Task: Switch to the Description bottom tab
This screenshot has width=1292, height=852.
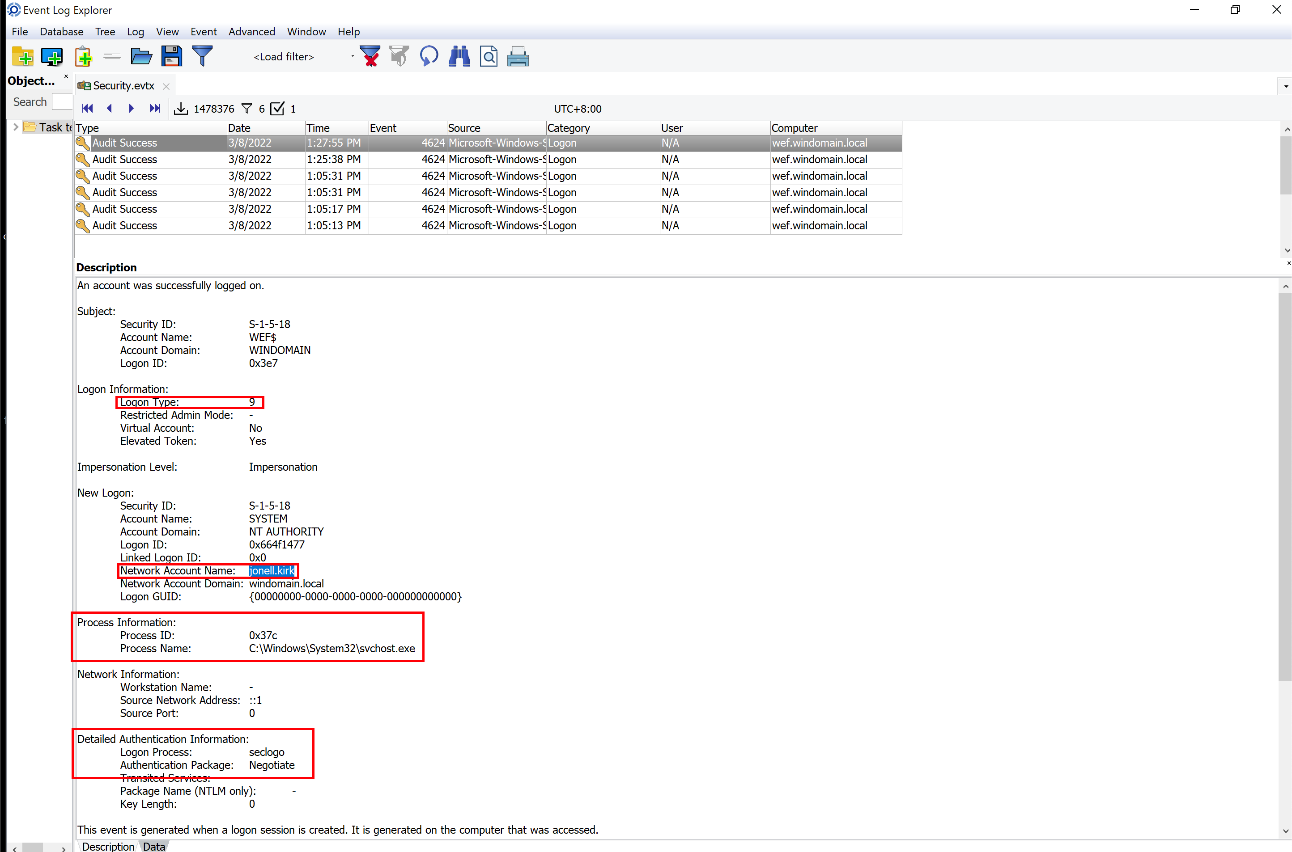Action: pyautogui.click(x=108, y=846)
